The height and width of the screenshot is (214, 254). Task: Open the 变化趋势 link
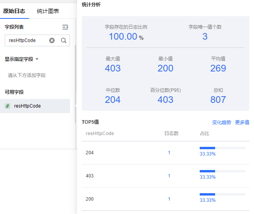click(x=222, y=123)
